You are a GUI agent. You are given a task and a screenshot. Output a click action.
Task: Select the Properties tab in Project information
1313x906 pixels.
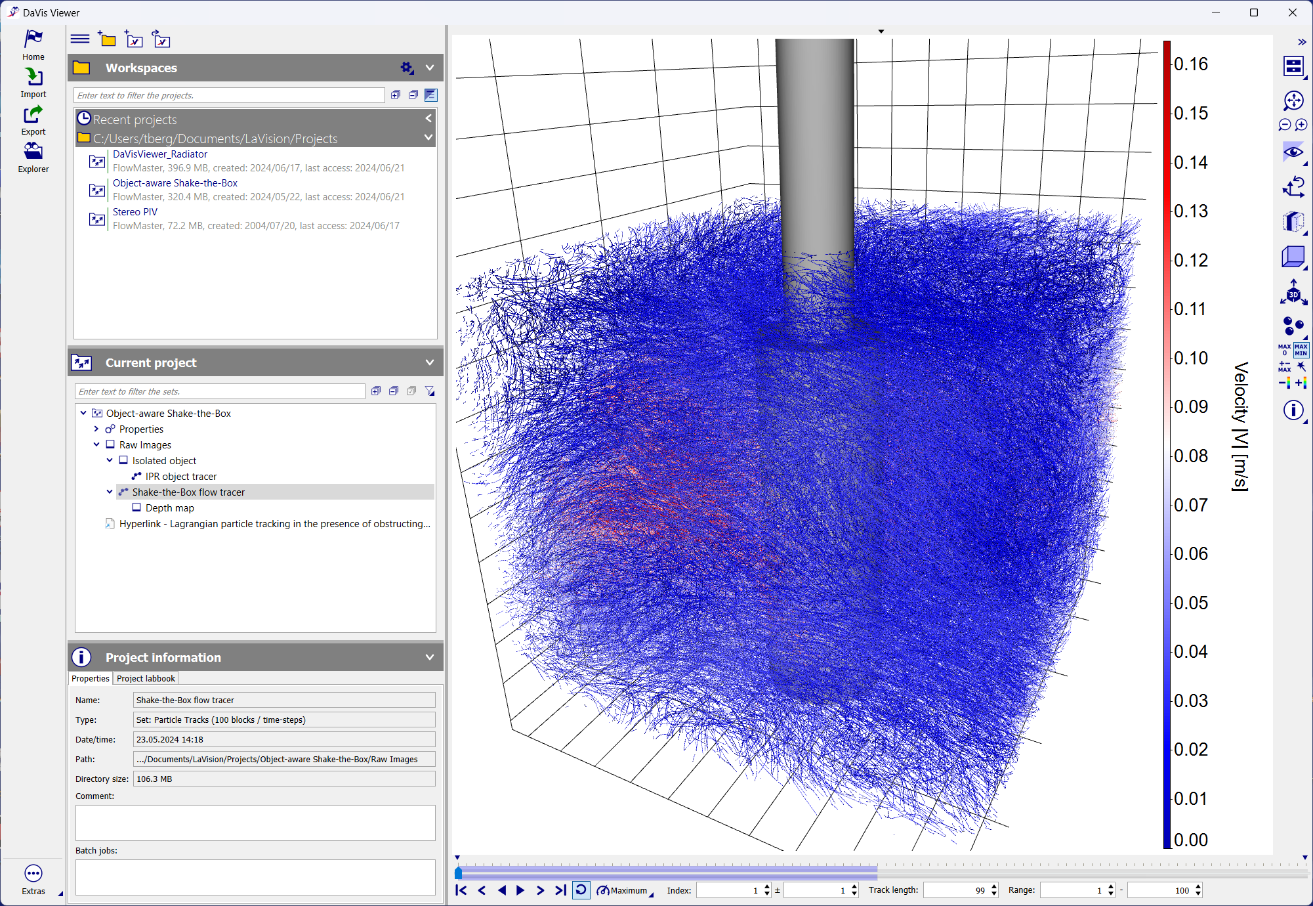[91, 678]
